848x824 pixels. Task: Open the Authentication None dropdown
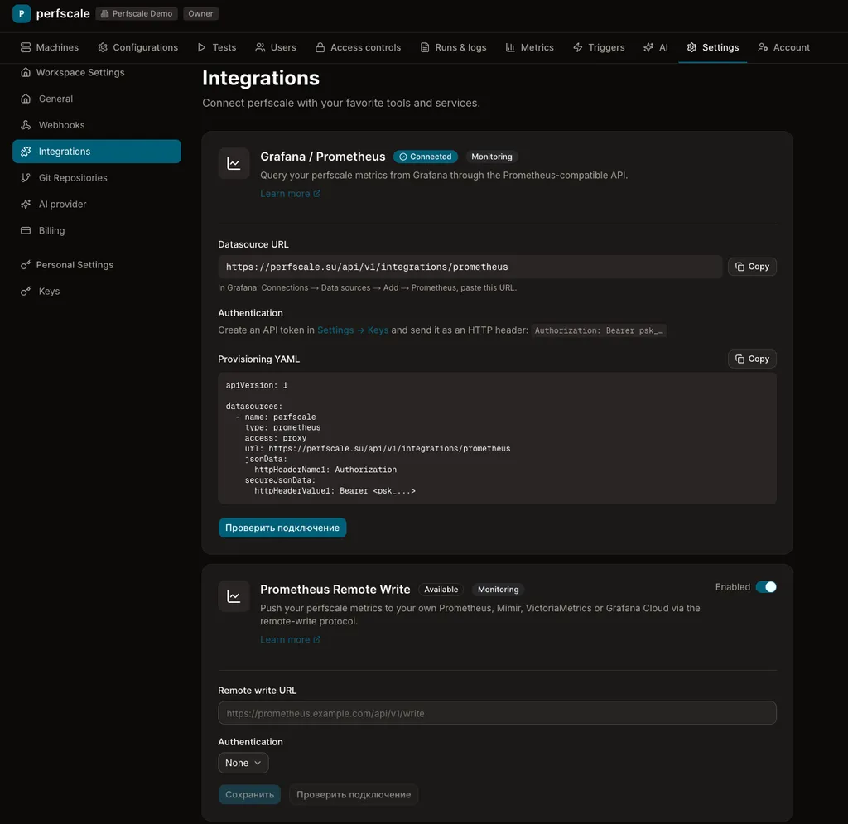pyautogui.click(x=243, y=763)
